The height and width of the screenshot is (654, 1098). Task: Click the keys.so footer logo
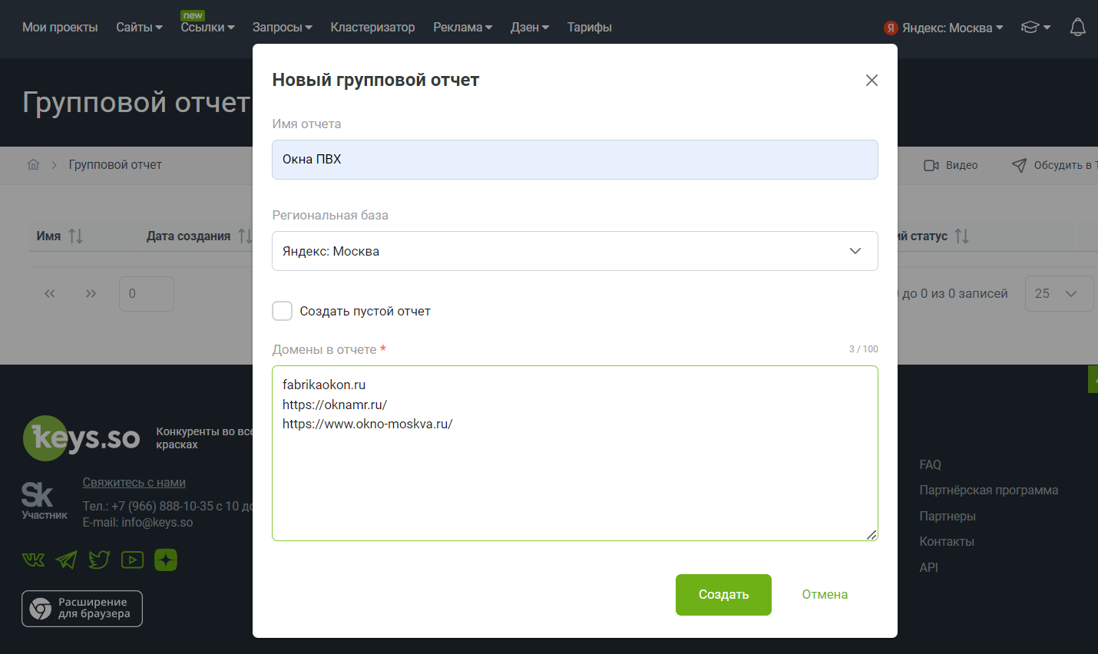click(x=81, y=438)
